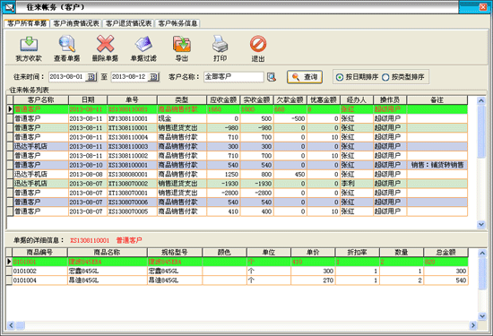
Task: Click the 我方收款 toolbar icon
Action: tap(29, 44)
